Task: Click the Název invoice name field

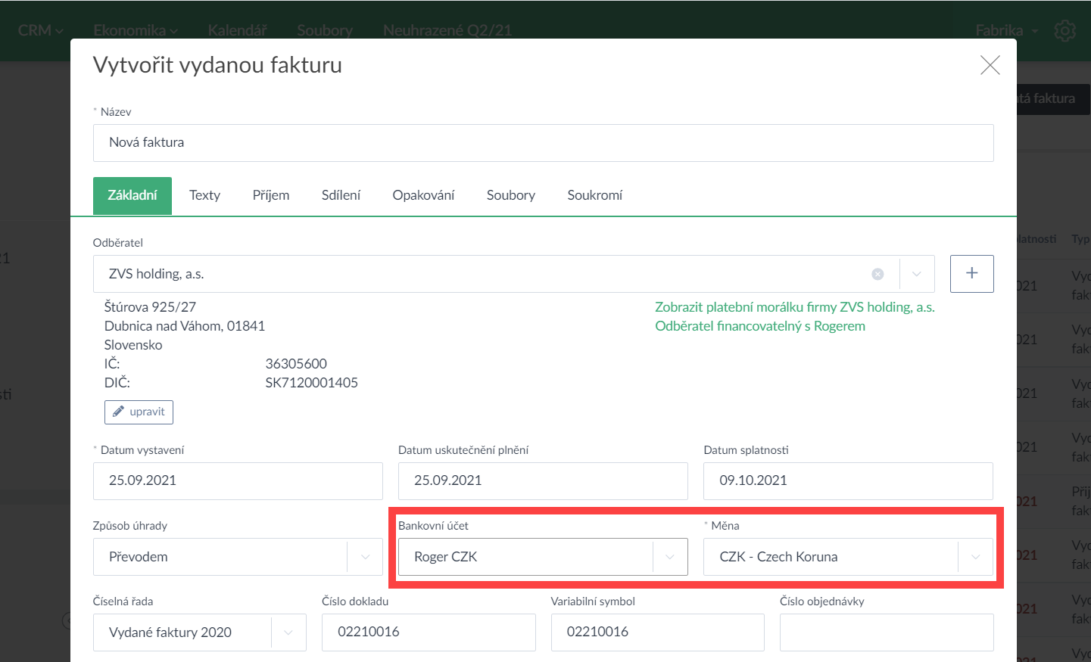Action: click(543, 143)
